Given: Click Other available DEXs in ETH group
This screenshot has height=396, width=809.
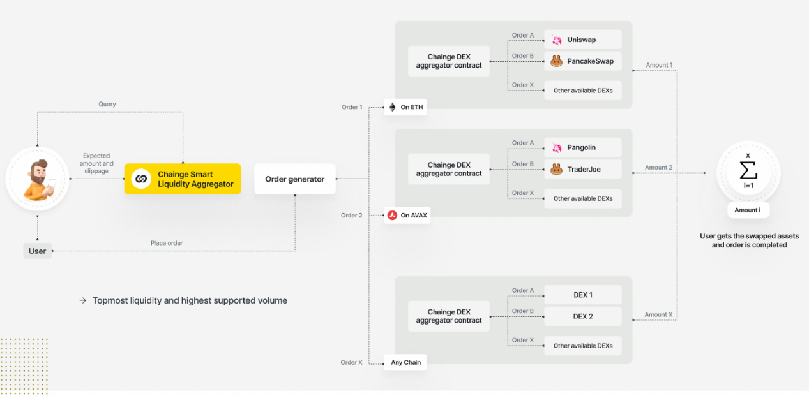Looking at the screenshot, I should [583, 91].
